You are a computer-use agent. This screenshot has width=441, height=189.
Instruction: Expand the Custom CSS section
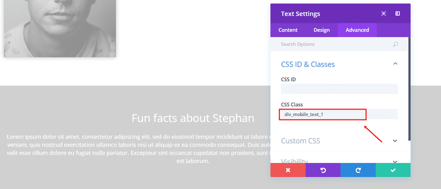pos(395,141)
